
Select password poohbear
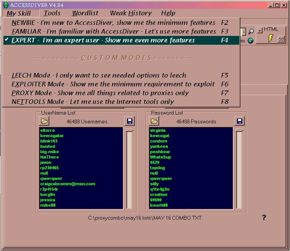click(160, 152)
